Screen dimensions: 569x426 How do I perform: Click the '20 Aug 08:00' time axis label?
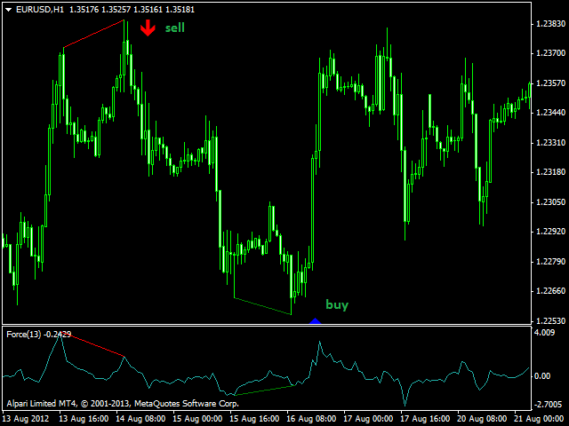point(482,419)
